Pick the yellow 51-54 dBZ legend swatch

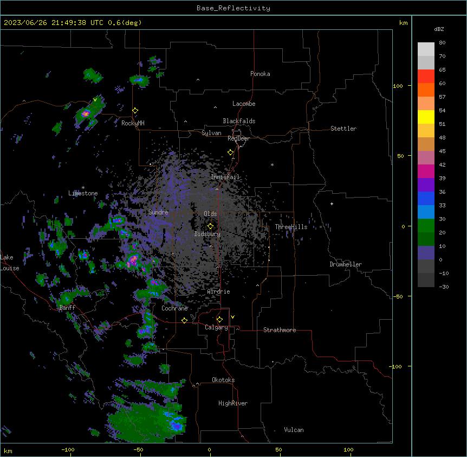tap(426, 117)
